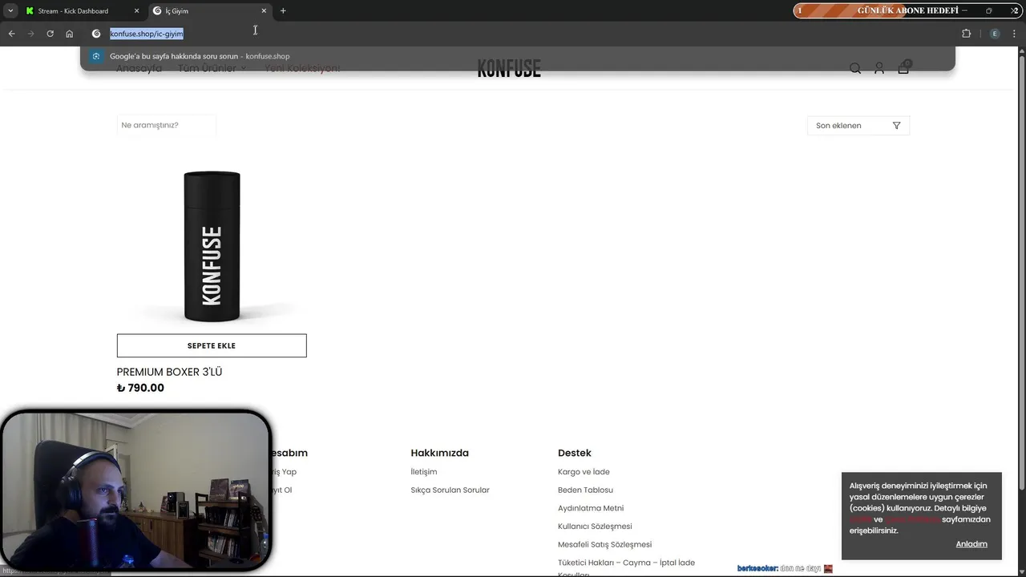Close the Stream - Kick Dashboard tab
Image resolution: width=1026 pixels, height=577 pixels.
pyautogui.click(x=136, y=11)
